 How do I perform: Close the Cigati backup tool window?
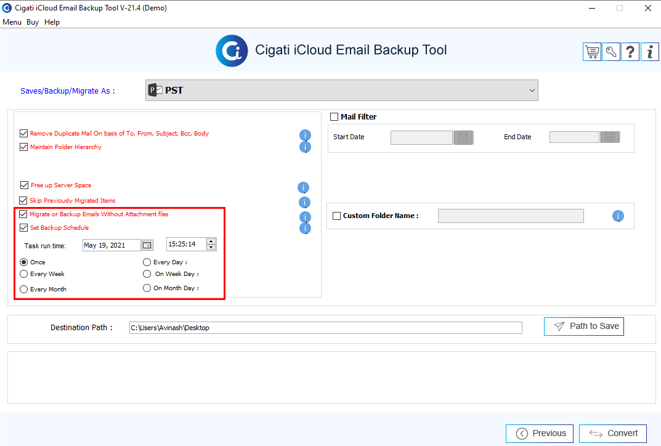pos(648,8)
